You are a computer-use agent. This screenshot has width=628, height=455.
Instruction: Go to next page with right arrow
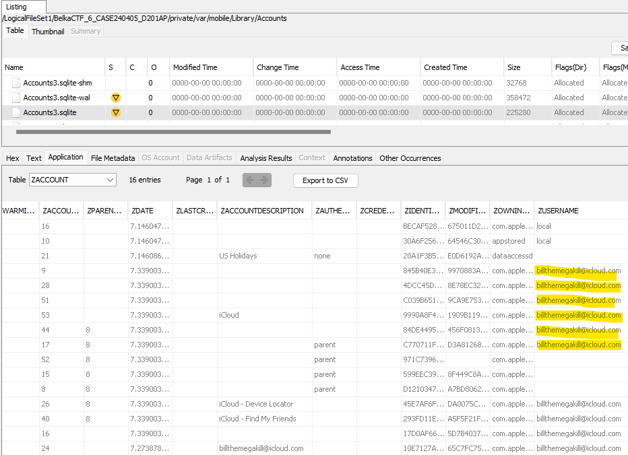(264, 180)
